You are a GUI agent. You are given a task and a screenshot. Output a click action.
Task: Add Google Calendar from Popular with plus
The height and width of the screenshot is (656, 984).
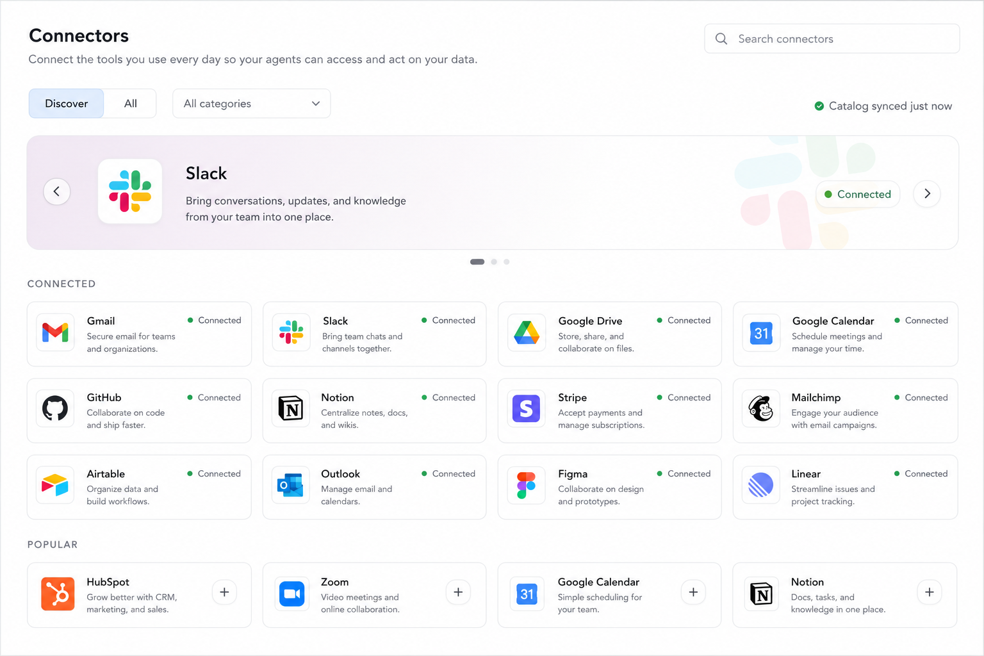click(693, 593)
